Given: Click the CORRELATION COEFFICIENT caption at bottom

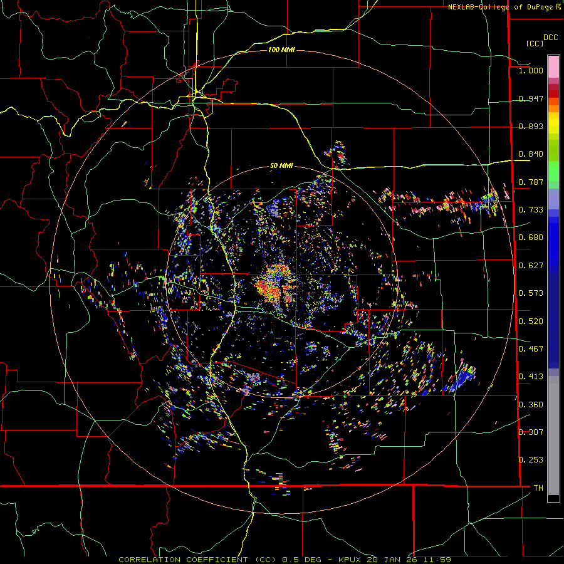Looking at the screenshot, I should click(x=183, y=560).
